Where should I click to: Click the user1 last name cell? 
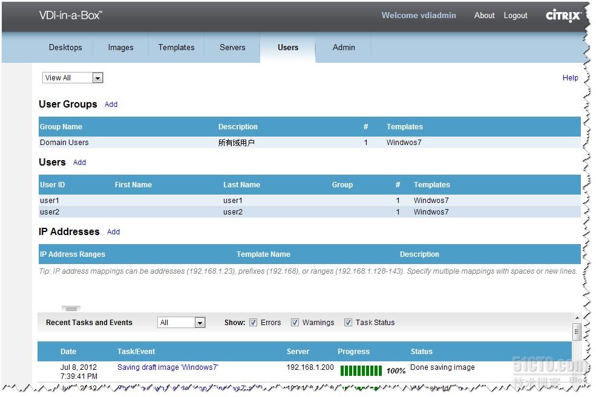coord(232,201)
